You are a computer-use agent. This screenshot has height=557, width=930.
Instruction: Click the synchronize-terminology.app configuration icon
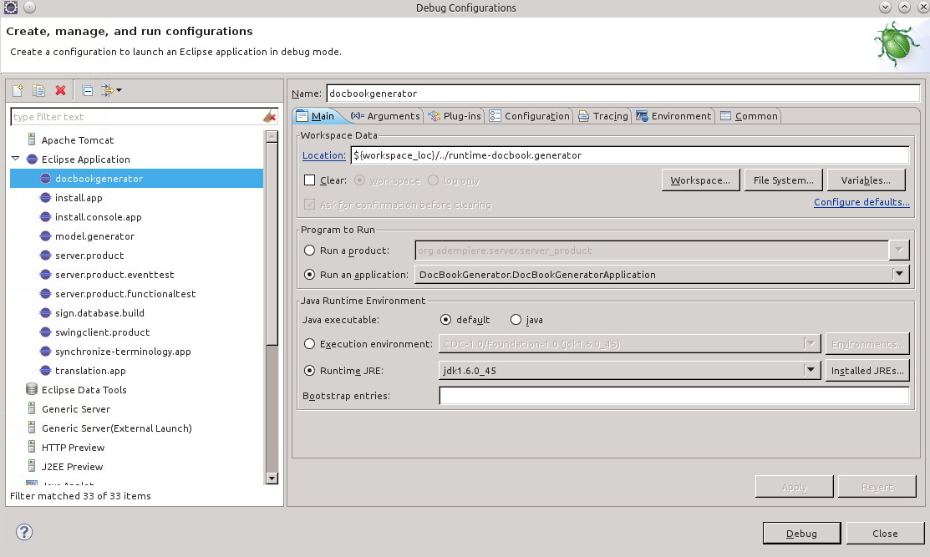(x=46, y=352)
